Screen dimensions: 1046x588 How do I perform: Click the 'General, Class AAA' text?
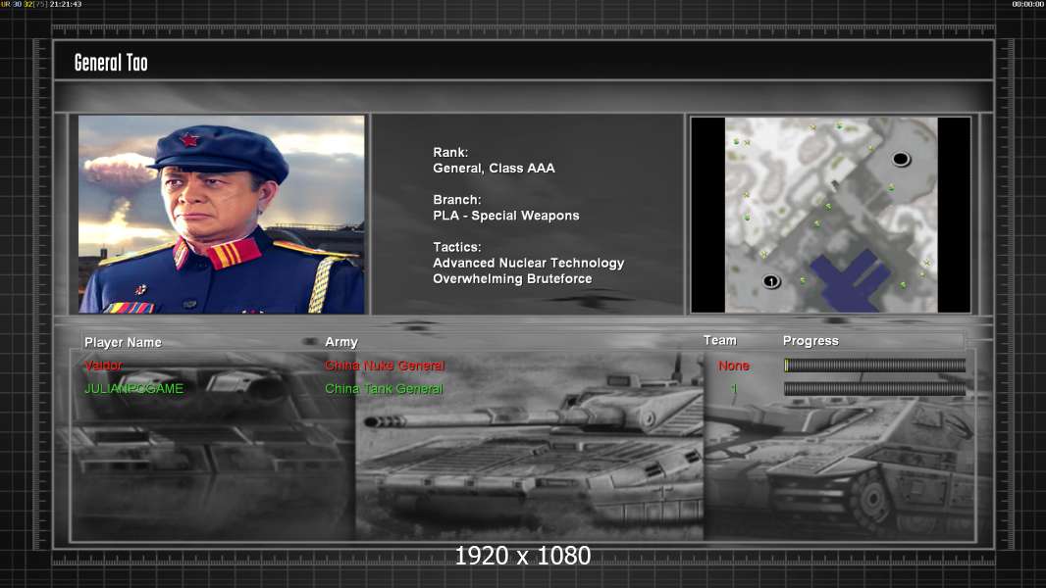point(494,169)
